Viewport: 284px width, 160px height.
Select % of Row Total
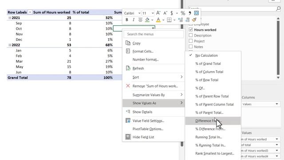pyautogui.click(x=213, y=80)
